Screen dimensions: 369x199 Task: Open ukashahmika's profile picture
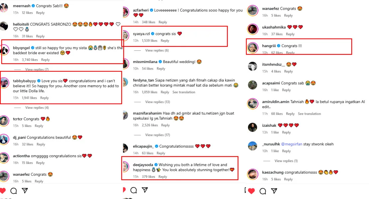coord(253,29)
